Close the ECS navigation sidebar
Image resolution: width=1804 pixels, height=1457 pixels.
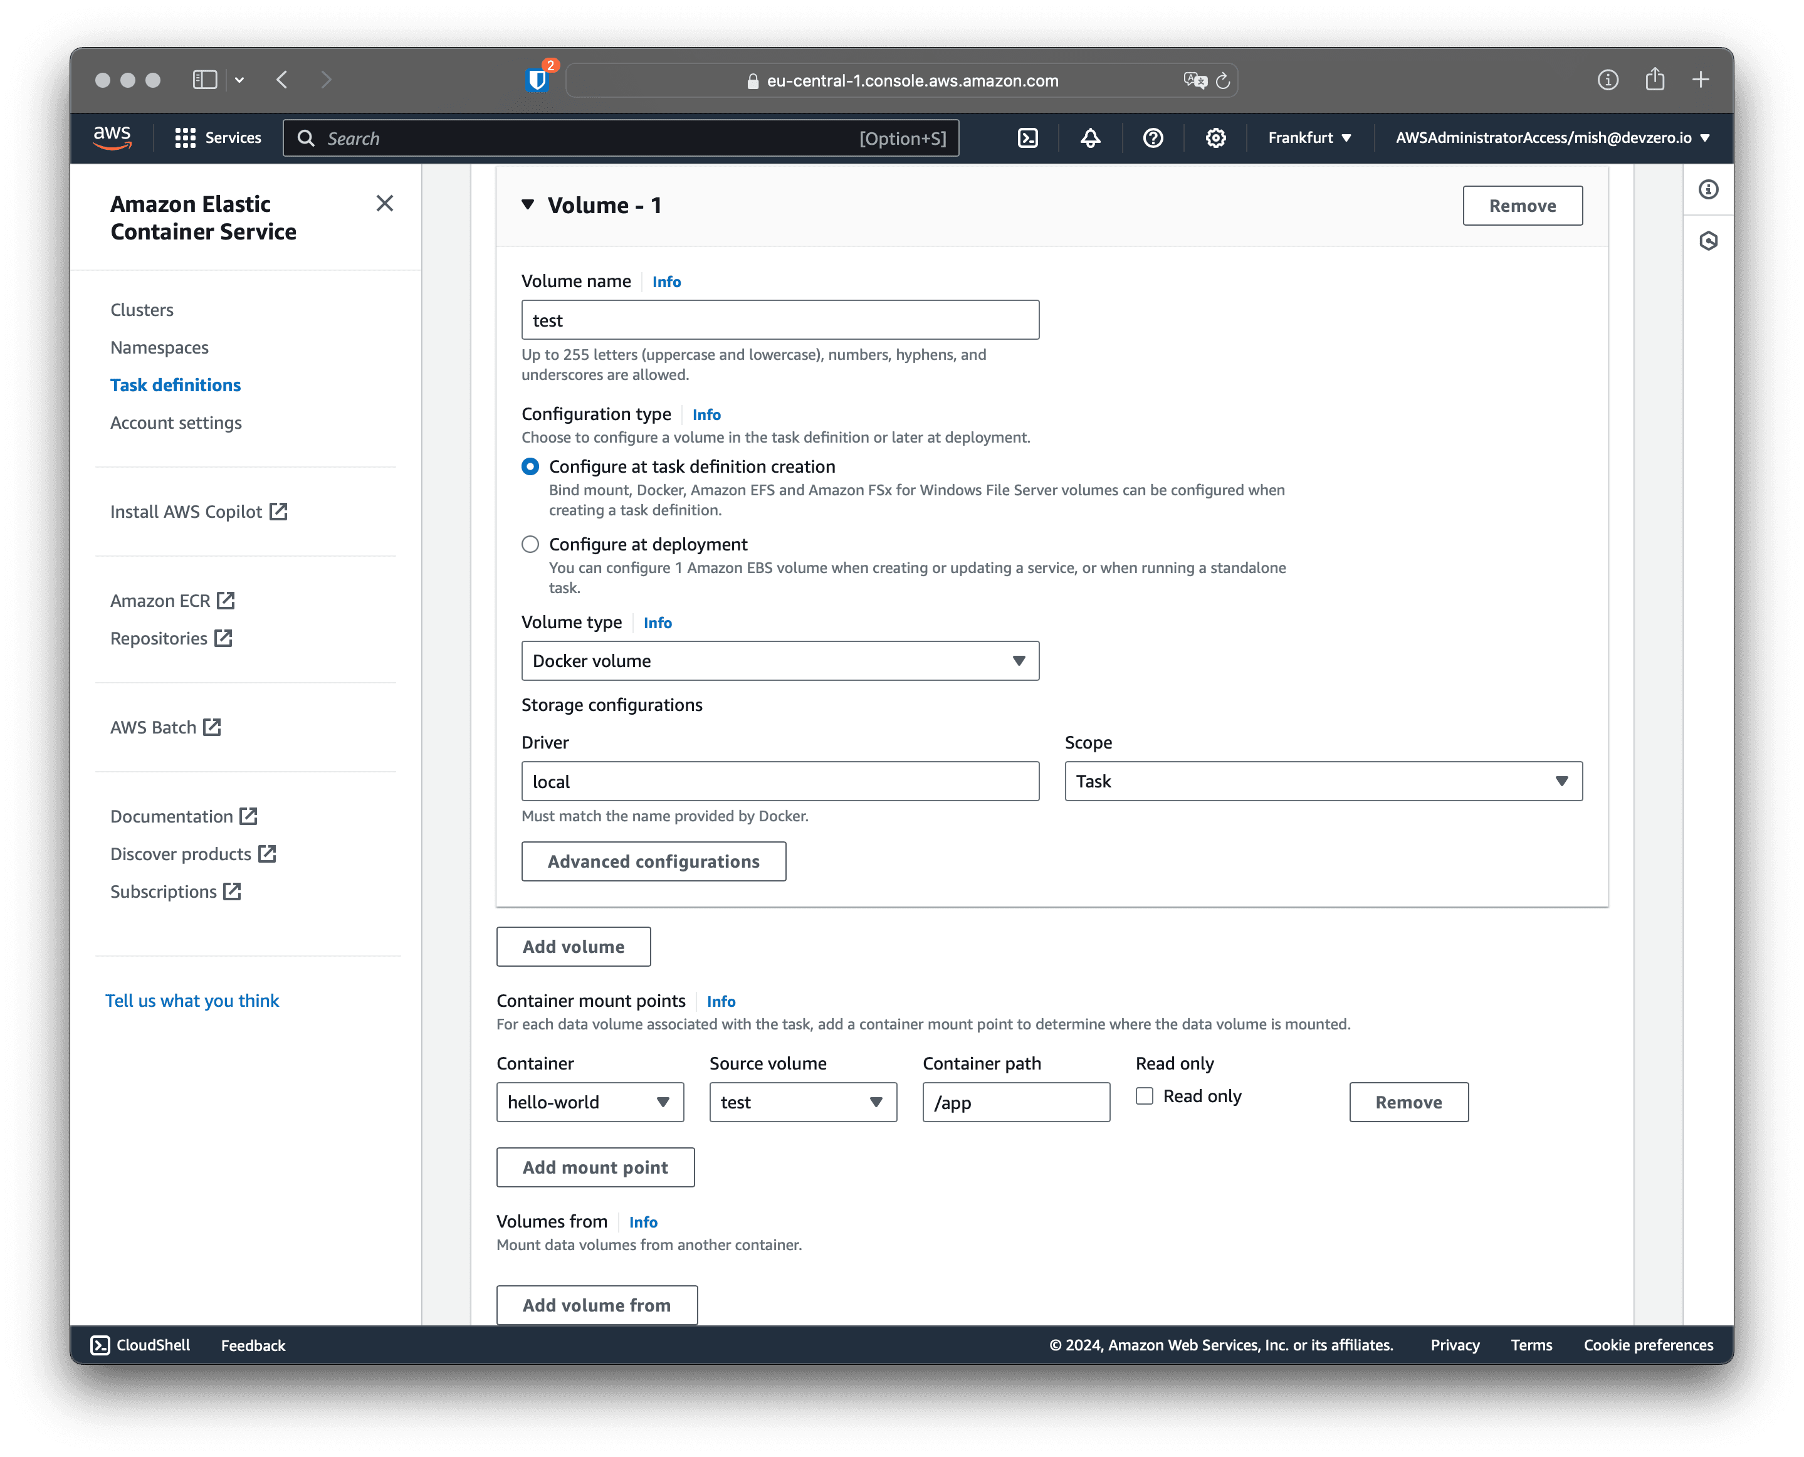[x=384, y=203]
